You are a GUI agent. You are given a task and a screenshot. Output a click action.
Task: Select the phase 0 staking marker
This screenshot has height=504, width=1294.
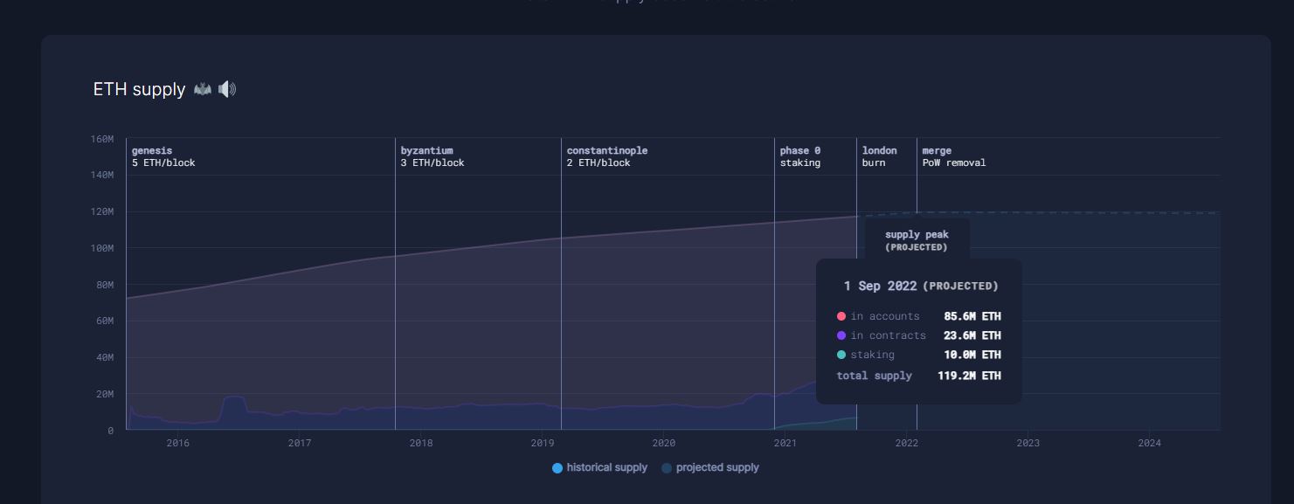[x=800, y=156]
